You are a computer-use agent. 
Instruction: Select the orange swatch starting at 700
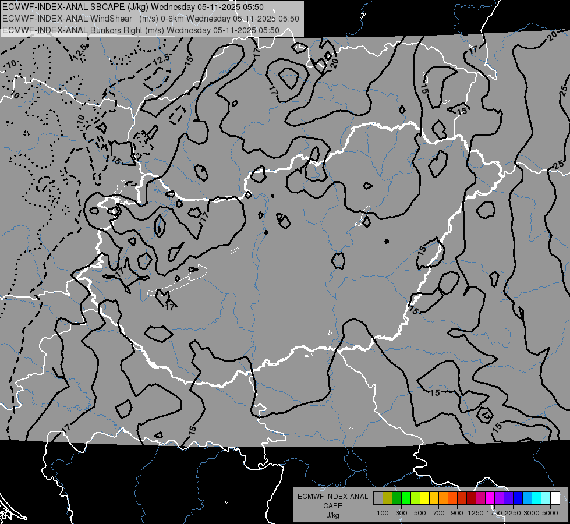click(x=443, y=498)
